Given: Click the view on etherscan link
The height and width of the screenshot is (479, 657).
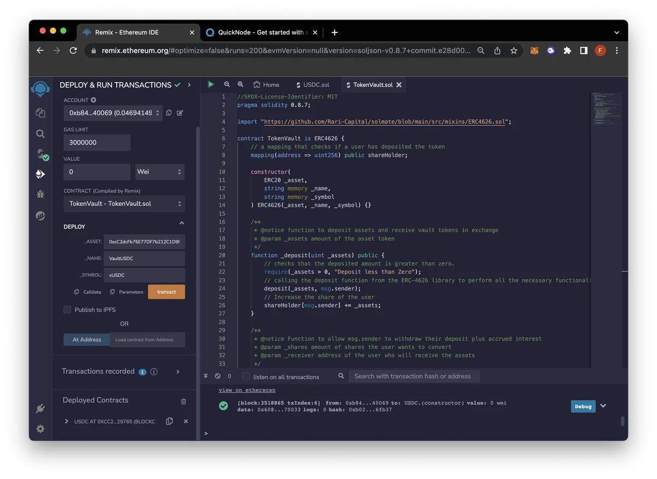Looking at the screenshot, I should [x=246, y=390].
